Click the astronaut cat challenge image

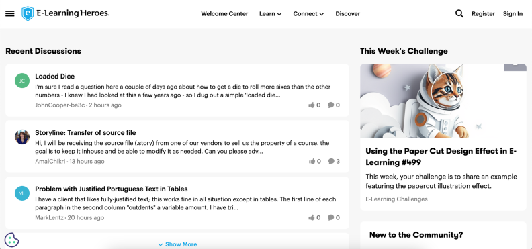tap(443, 101)
